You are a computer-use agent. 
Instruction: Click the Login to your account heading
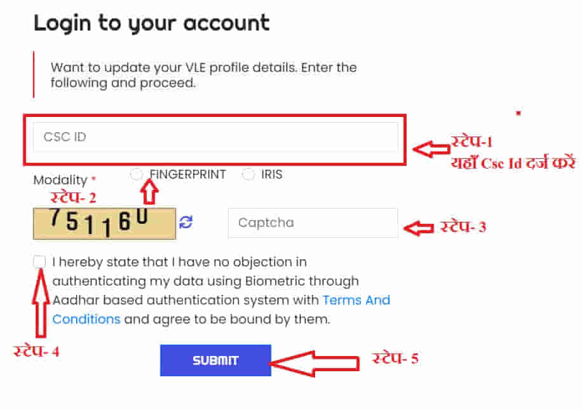click(151, 24)
